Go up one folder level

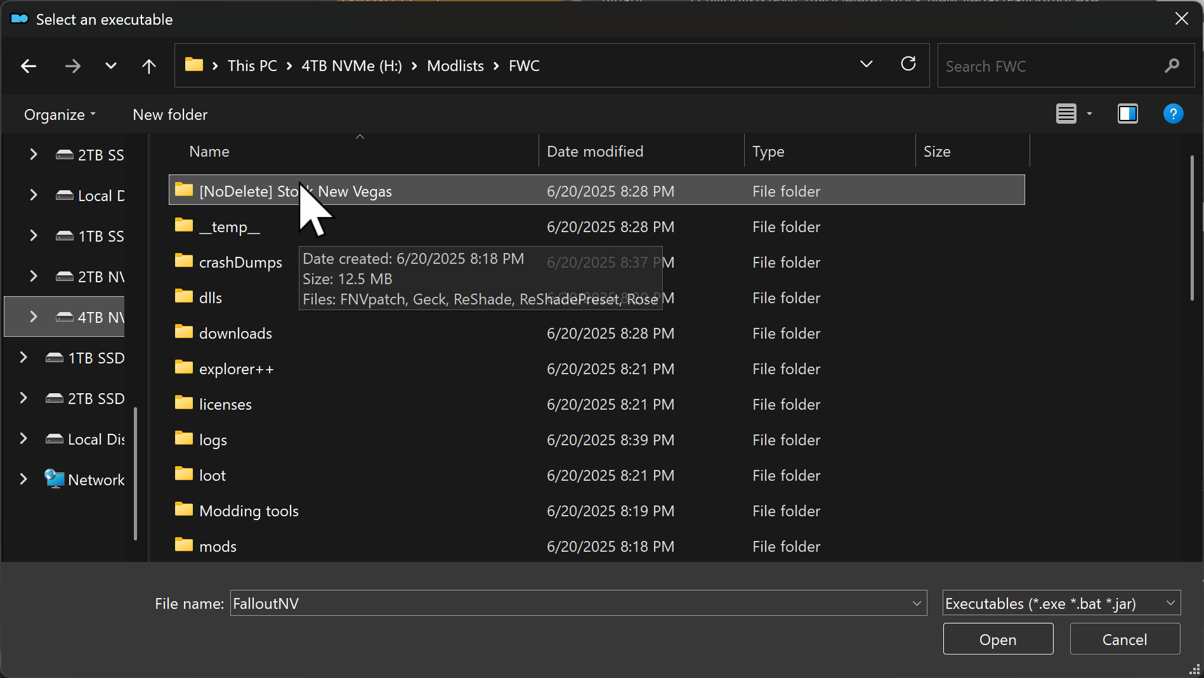149,66
